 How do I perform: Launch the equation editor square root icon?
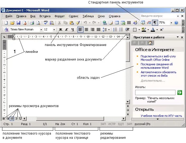149,23
